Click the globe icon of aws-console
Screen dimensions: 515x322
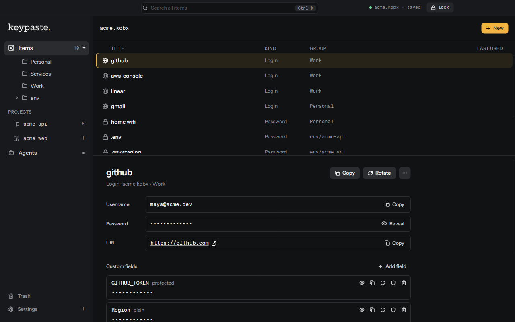[x=105, y=76]
